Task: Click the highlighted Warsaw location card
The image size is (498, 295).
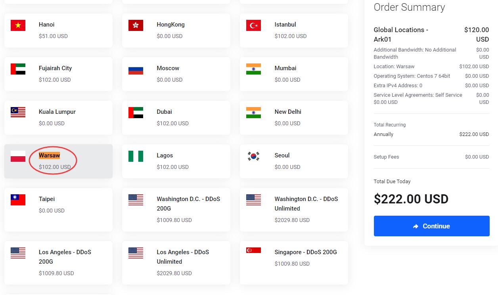Action: click(58, 161)
